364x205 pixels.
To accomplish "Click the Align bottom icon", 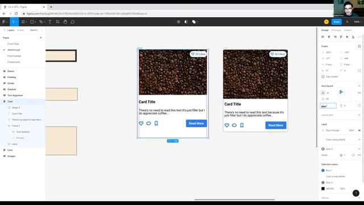I will (353, 37).
